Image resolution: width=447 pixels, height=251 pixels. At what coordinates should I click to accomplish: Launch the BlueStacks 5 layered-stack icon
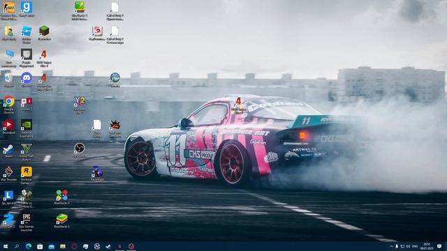(x=62, y=218)
